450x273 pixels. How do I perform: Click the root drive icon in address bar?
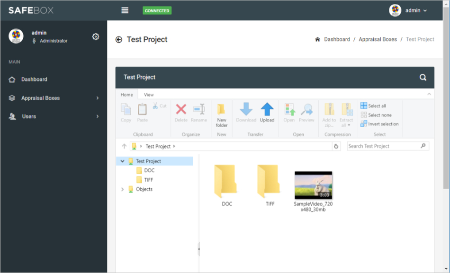click(134, 146)
